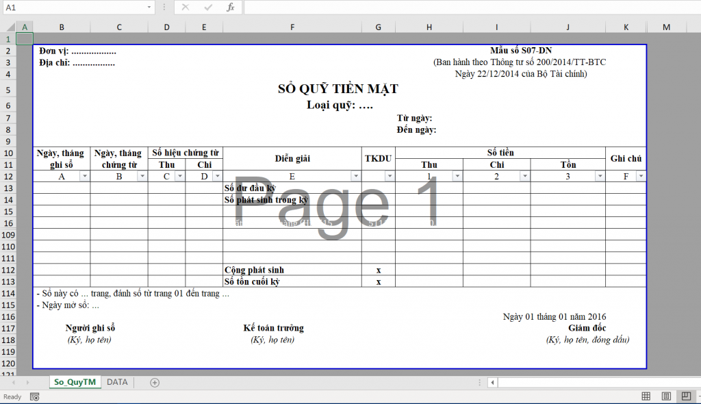Add a new worksheet with the plus icon

pos(155,382)
